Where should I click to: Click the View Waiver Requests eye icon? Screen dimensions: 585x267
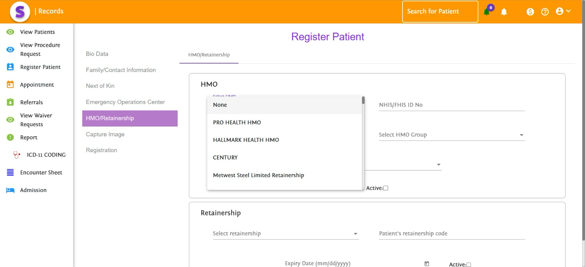click(10, 120)
